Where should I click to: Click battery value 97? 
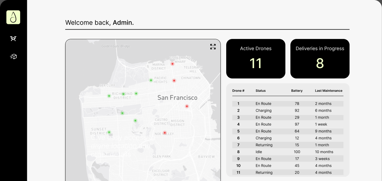click(297, 124)
